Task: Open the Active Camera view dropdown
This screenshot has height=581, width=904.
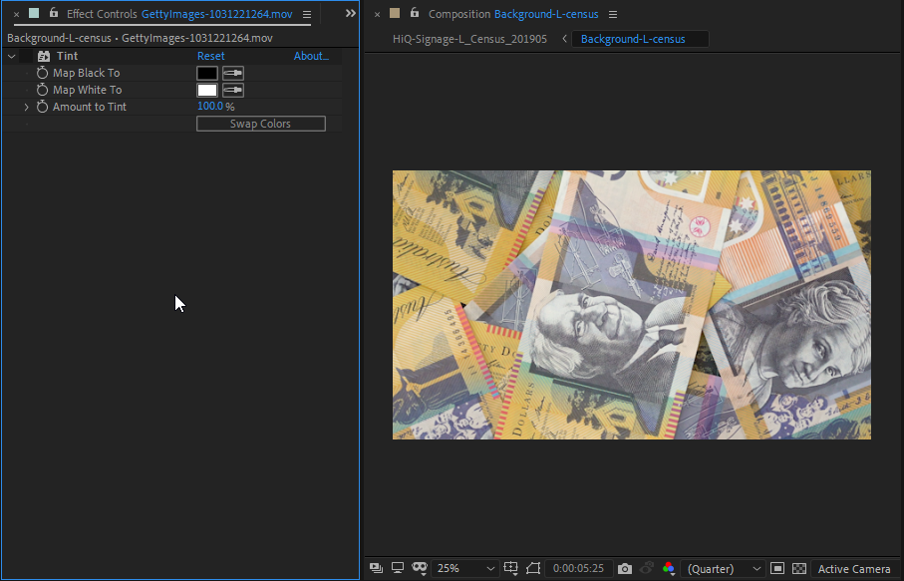Action: coord(856,569)
